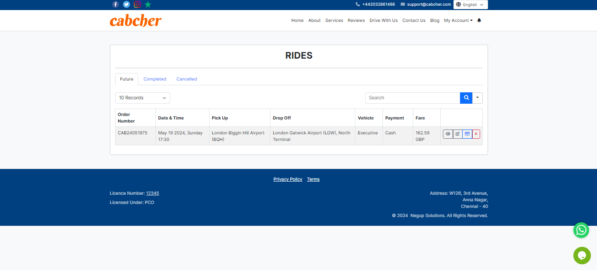597x270 pixels.
Task: Switch to the Cancelled tab
Action: pos(186,79)
